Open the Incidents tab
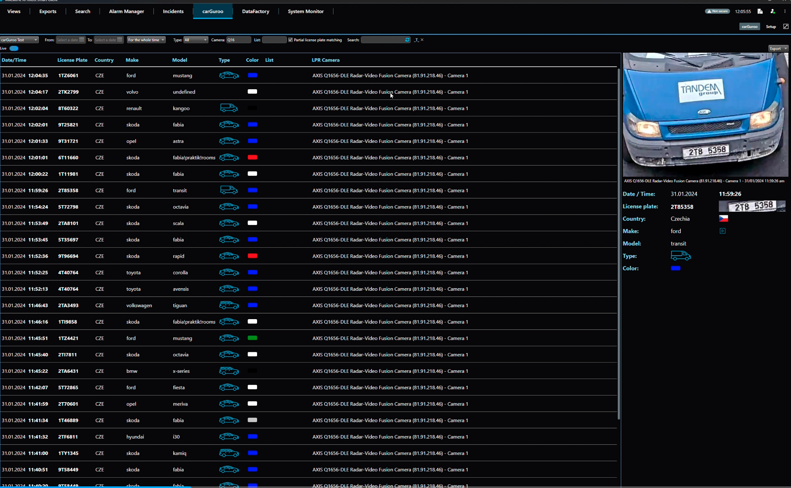Image resolution: width=791 pixels, height=488 pixels. pos(173,12)
